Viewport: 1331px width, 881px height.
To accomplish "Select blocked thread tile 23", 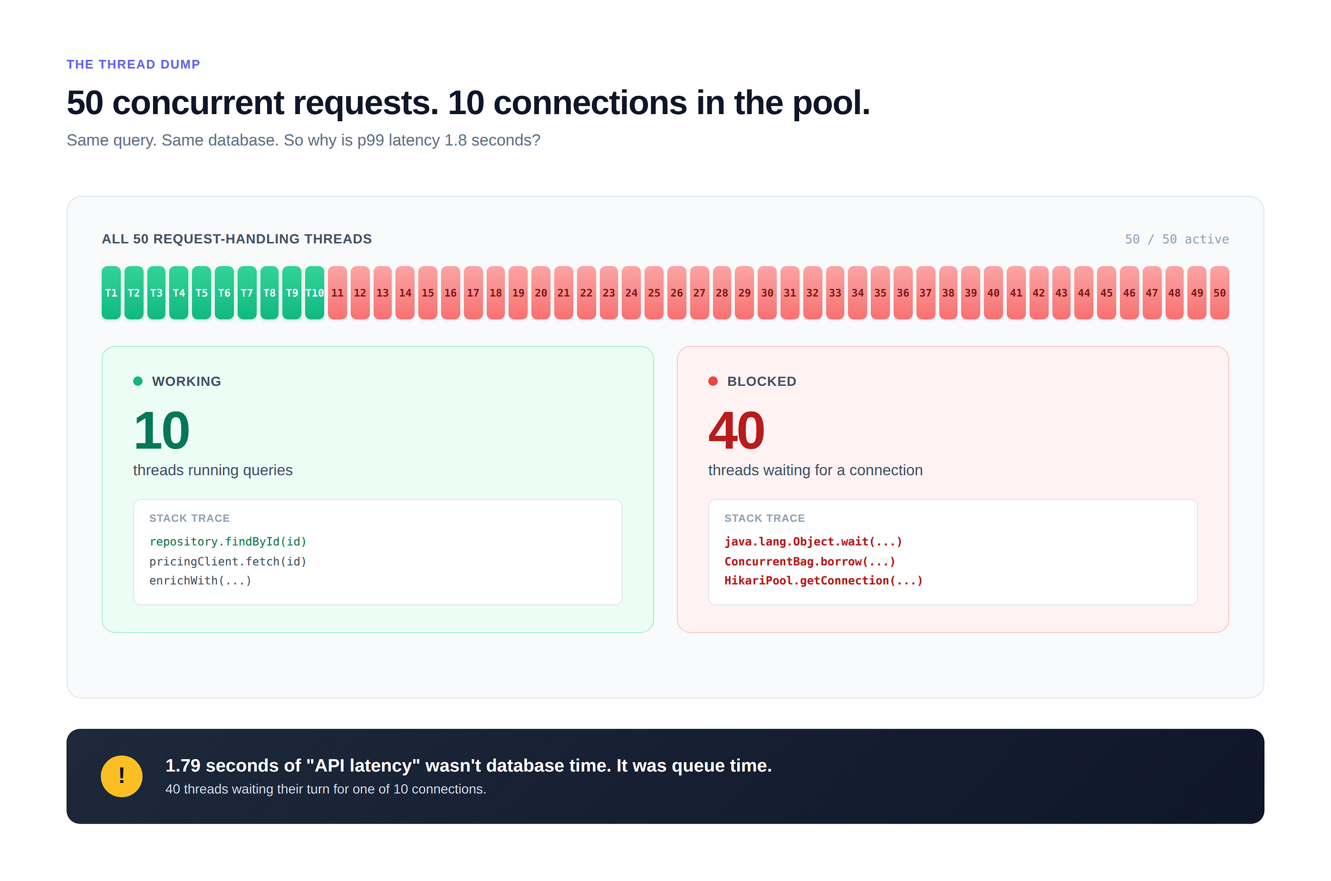I will [x=609, y=293].
